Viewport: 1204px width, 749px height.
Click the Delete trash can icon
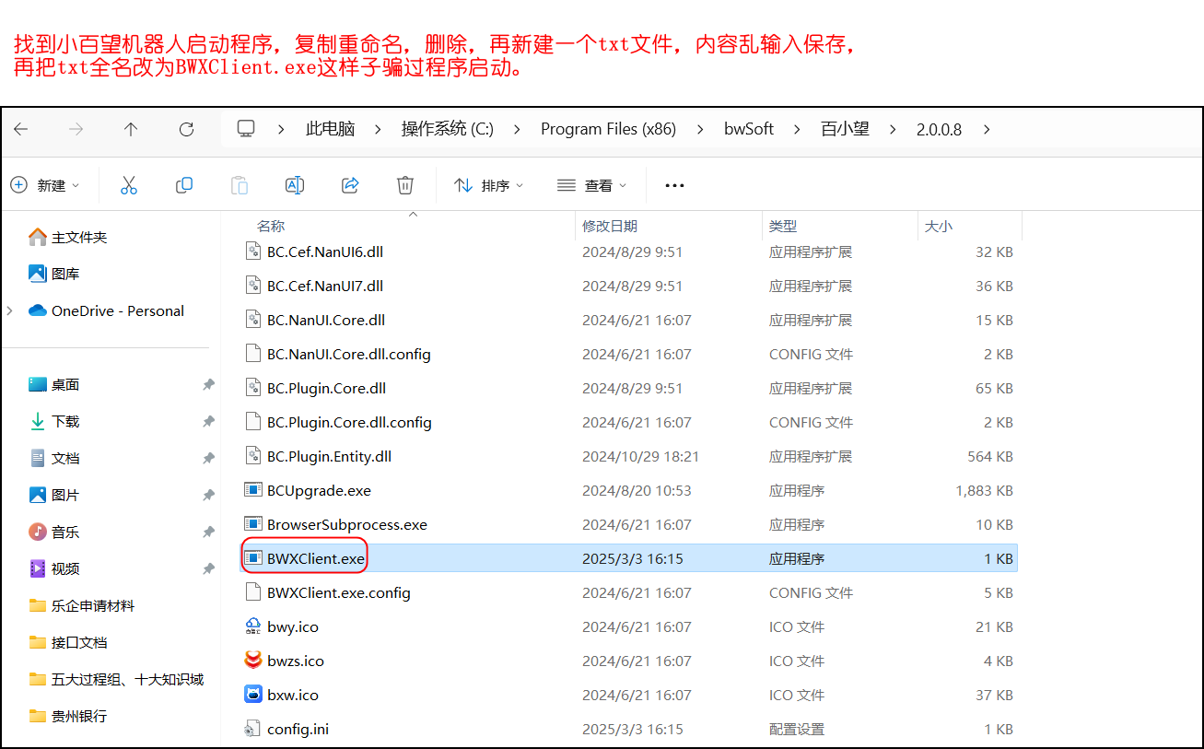pyautogui.click(x=405, y=185)
